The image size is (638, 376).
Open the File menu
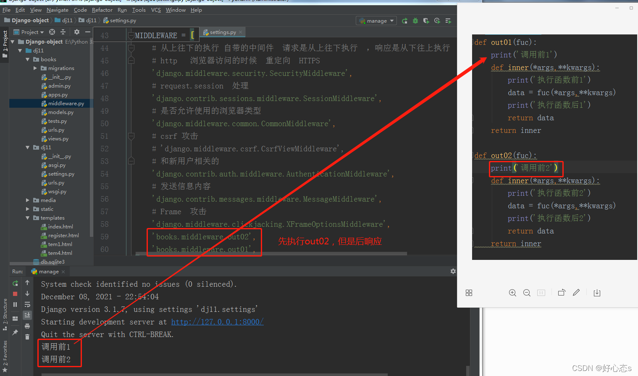click(x=6, y=10)
